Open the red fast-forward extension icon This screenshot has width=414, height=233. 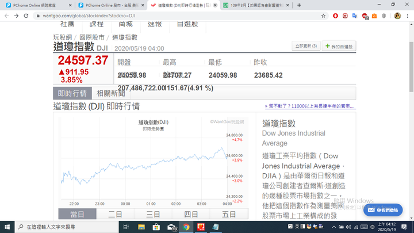[x=345, y=16]
